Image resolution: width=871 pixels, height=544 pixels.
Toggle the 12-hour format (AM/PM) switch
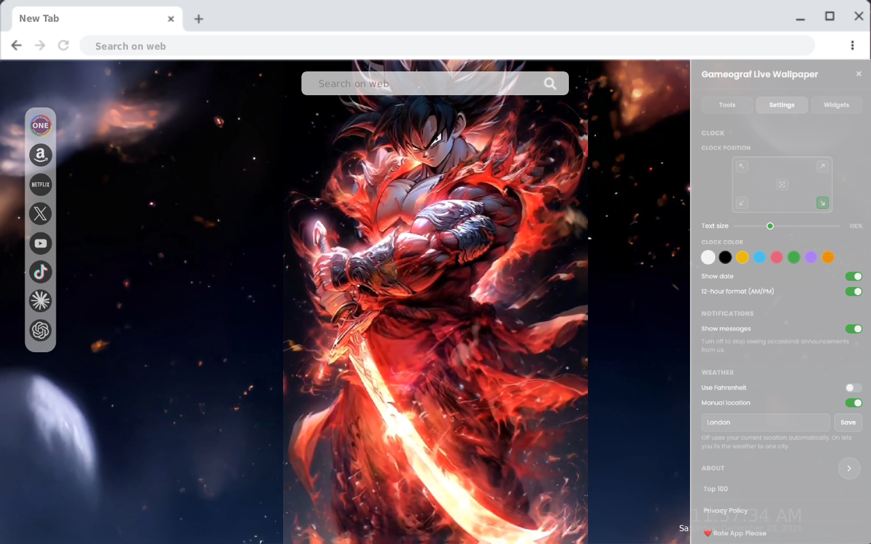(x=853, y=292)
